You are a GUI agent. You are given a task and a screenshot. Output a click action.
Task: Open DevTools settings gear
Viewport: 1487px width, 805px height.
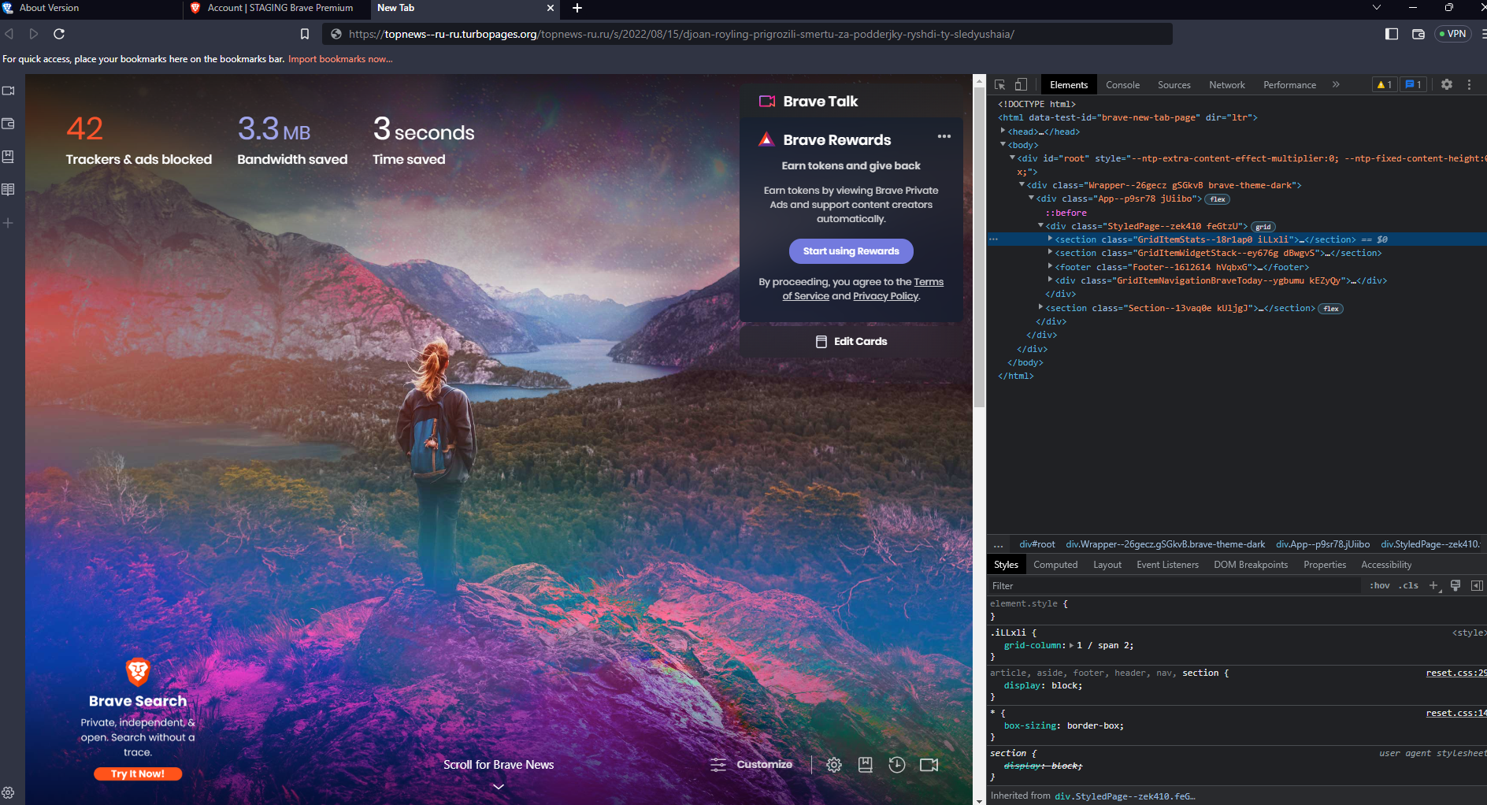[x=1447, y=84]
